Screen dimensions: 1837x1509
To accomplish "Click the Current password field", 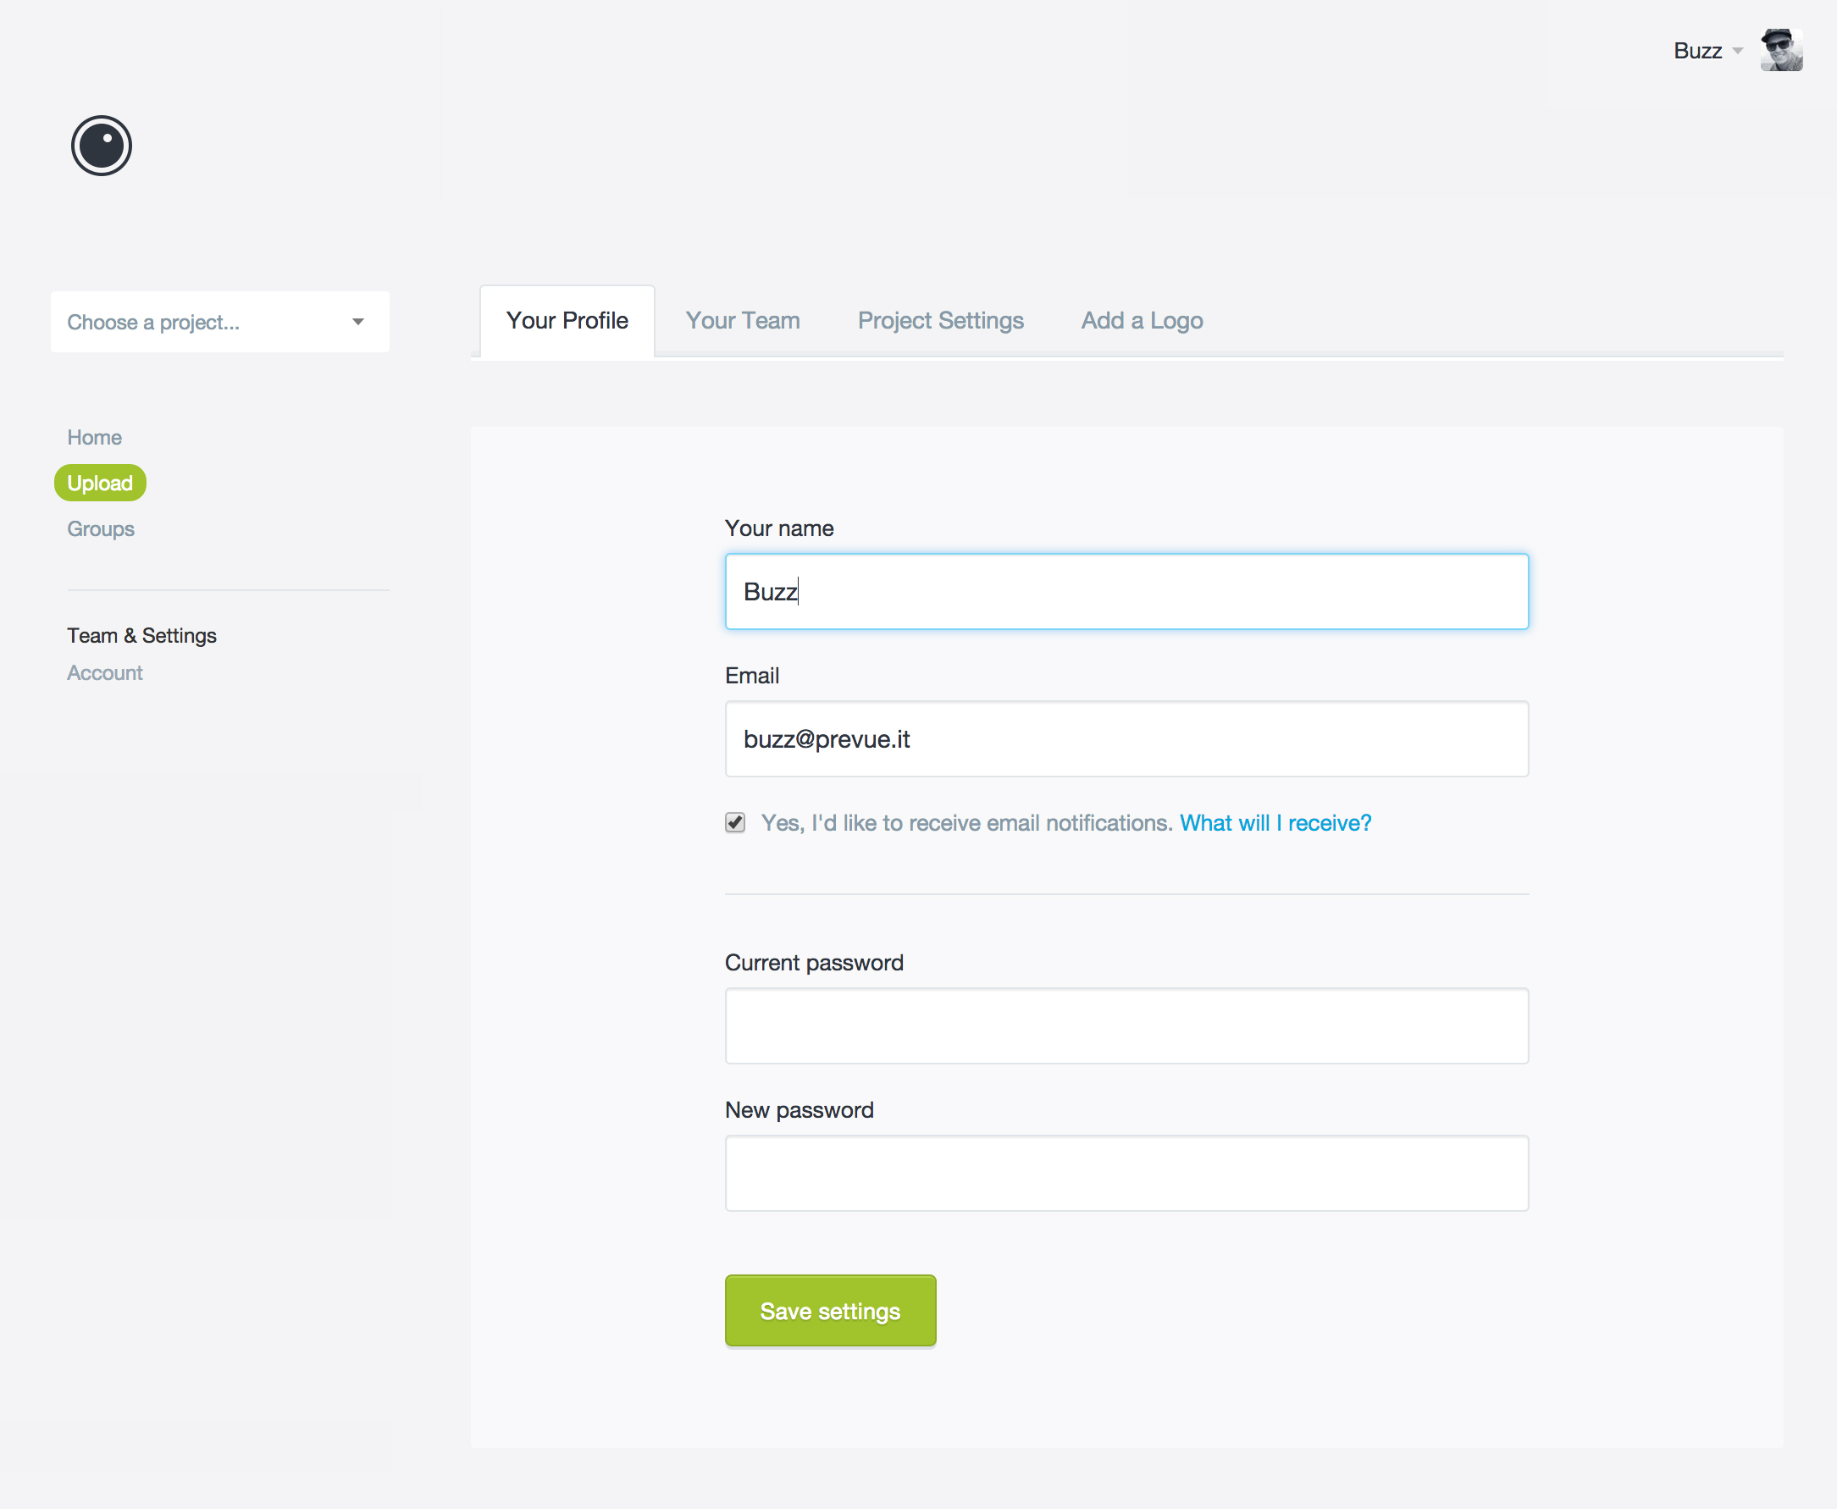I will (x=1126, y=1025).
